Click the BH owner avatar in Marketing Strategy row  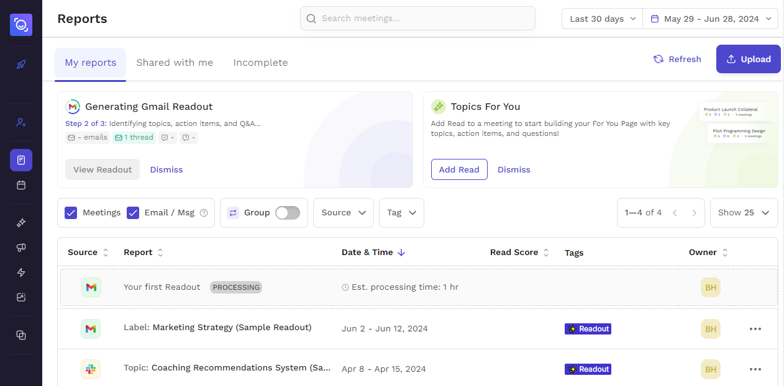point(711,329)
